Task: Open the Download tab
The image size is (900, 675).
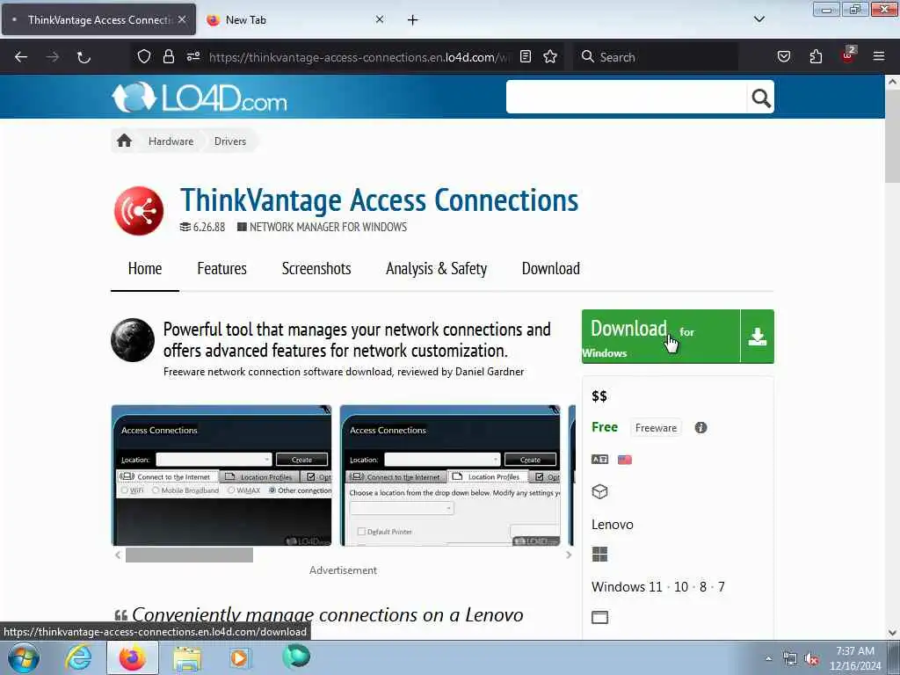Action: pyautogui.click(x=551, y=269)
